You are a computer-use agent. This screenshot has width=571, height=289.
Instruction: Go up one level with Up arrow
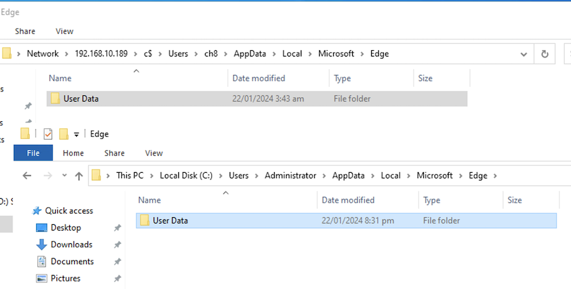(79, 176)
